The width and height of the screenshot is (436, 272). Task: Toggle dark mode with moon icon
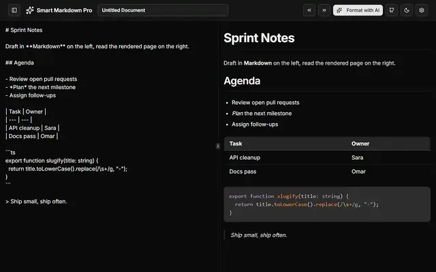(407, 10)
